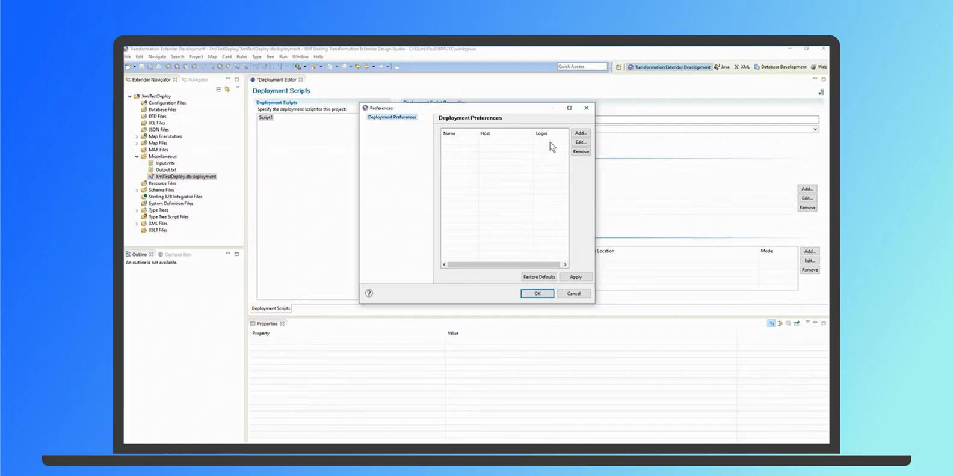Click the Web perspective icon
The width and height of the screenshot is (953, 476).
point(818,67)
